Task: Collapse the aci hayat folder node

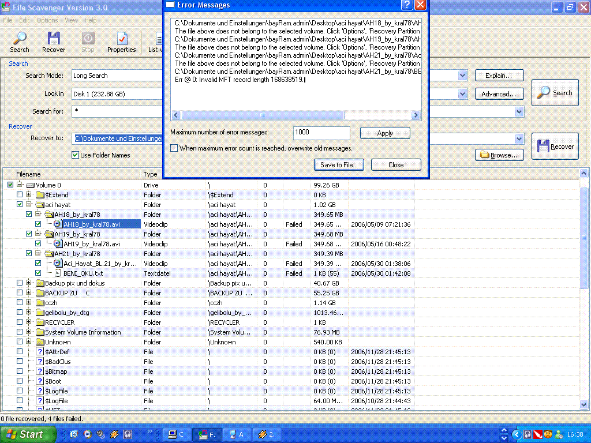Action: [29, 204]
